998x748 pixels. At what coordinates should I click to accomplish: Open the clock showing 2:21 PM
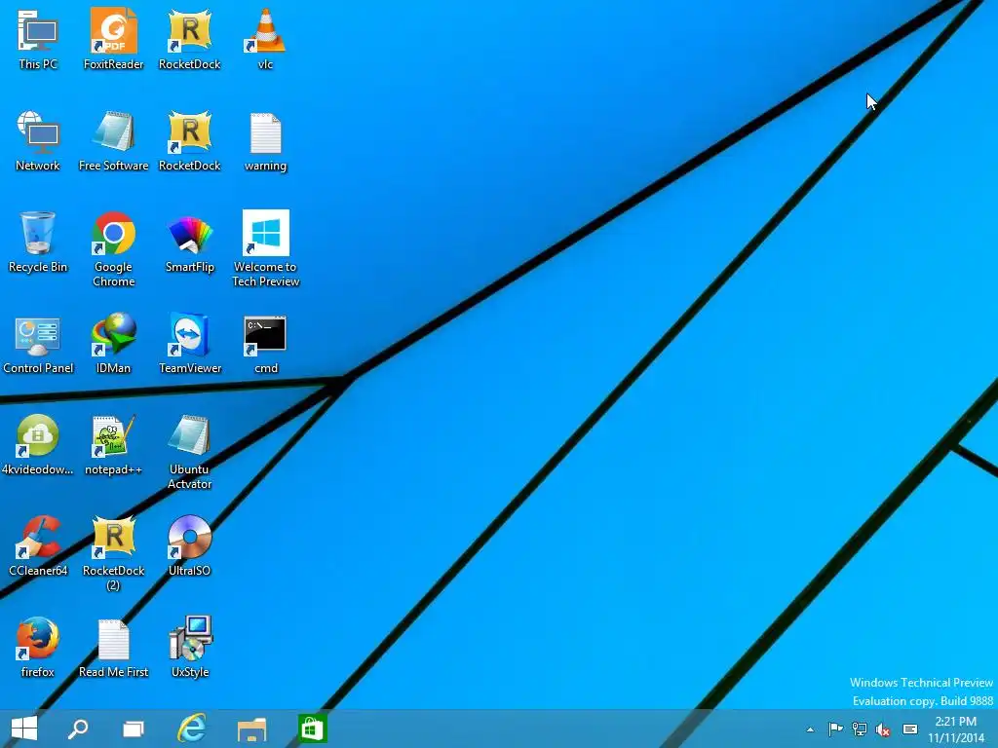[956, 729]
